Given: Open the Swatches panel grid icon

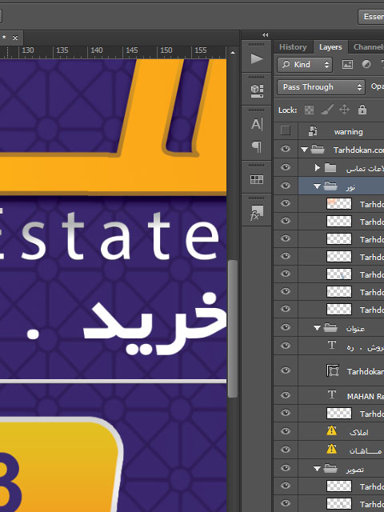Looking at the screenshot, I should tap(257, 179).
